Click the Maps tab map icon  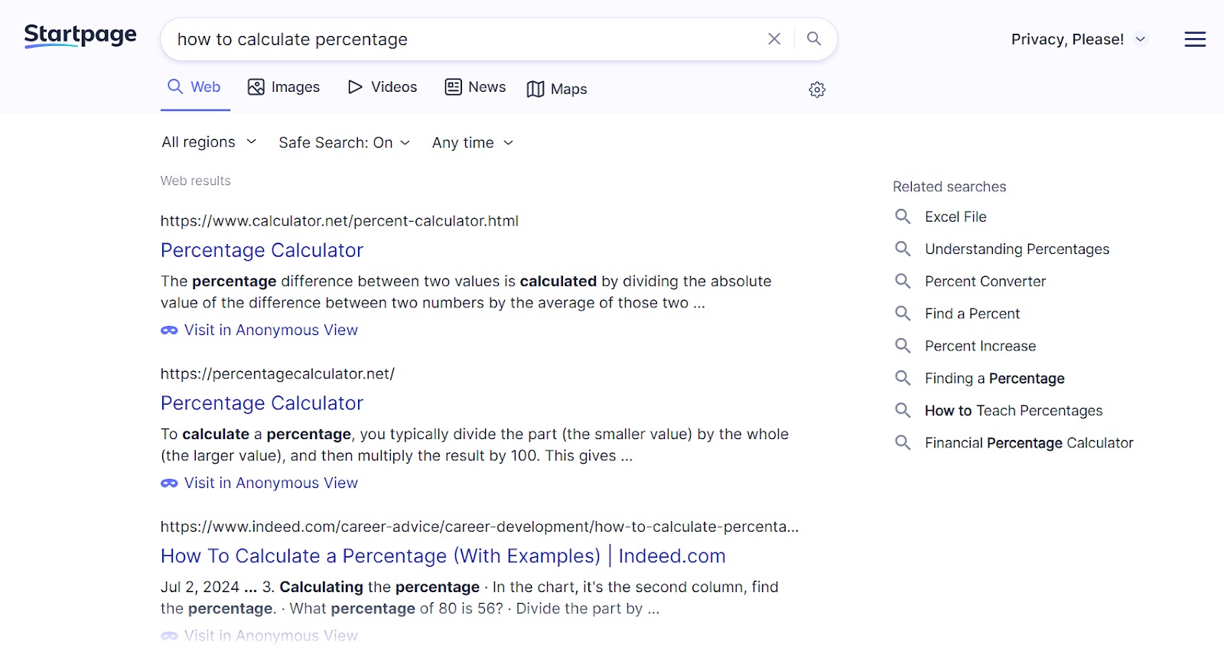click(535, 90)
